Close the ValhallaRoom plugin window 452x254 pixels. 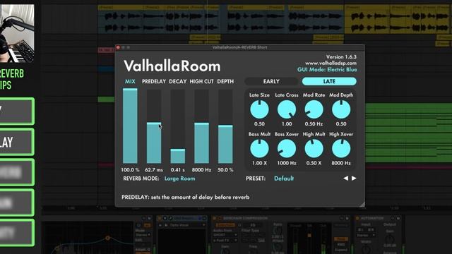[x=118, y=47]
